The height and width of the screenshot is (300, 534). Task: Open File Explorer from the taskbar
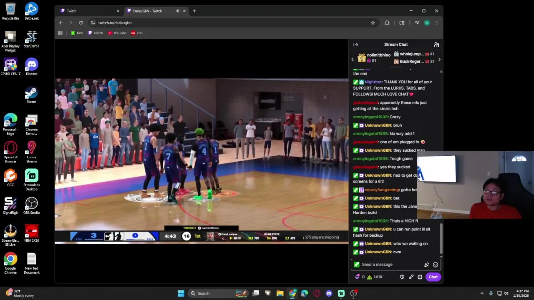click(280, 293)
